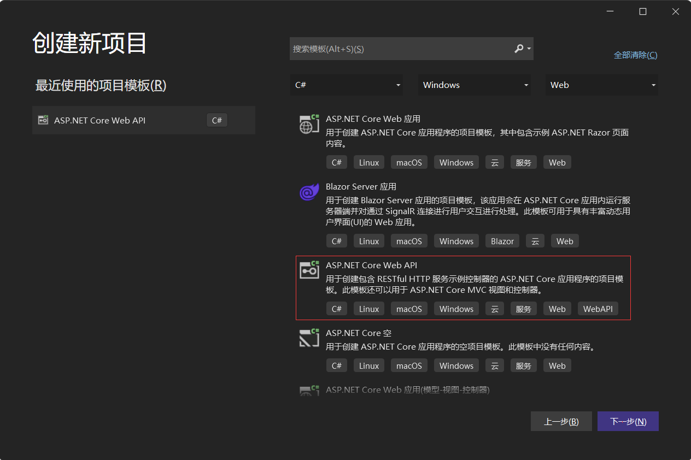
Task: Click 云 tag under Blazor Server 应用
Action: 535,241
